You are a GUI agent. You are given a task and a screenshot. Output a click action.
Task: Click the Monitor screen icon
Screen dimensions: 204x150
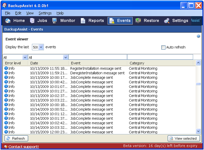coord(55,21)
